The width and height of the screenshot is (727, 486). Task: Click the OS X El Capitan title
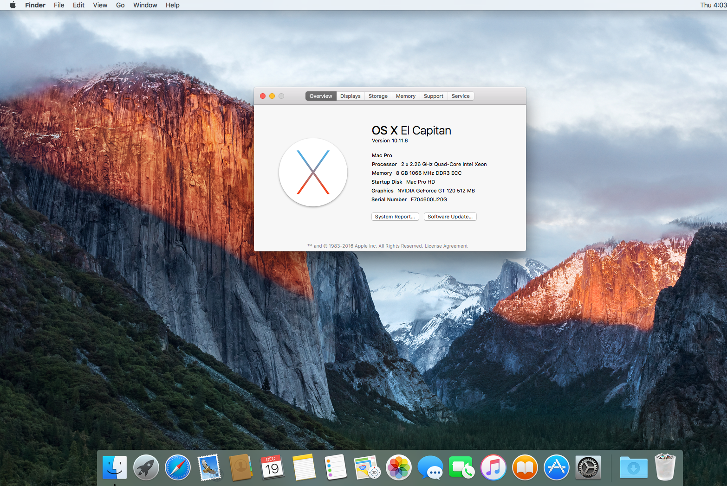[411, 130]
